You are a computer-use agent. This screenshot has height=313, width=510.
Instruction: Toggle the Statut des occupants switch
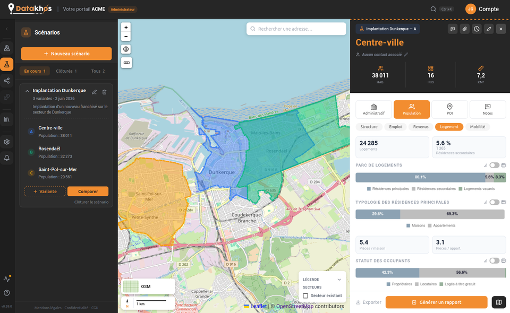[495, 260]
